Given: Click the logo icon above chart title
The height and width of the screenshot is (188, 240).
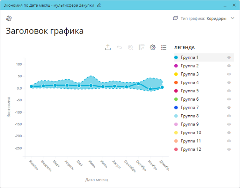Looking at the screenshot, I should pyautogui.click(x=9, y=19).
